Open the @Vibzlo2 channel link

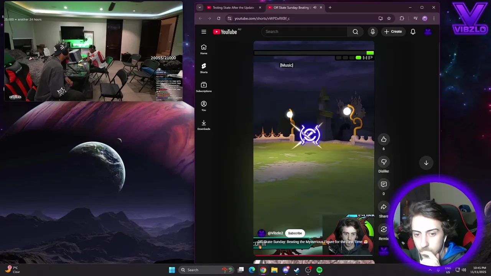275,233
